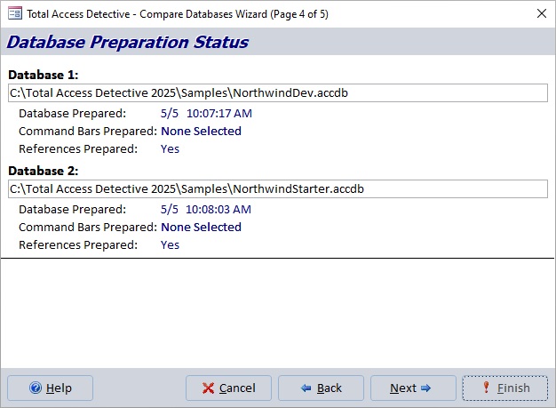Click Database 1 Command Bars Prepared label
Screen dimensions: 556x408
pyautogui.click(x=88, y=132)
